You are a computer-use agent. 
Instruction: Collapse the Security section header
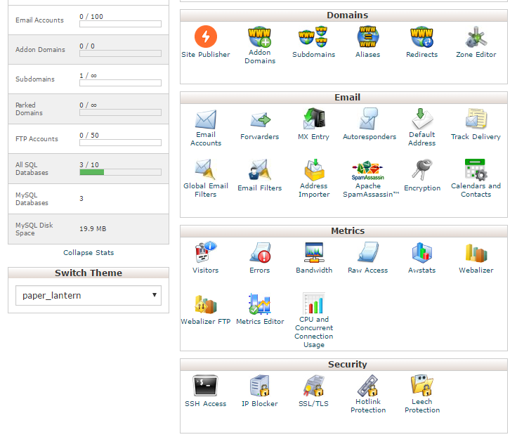343,365
